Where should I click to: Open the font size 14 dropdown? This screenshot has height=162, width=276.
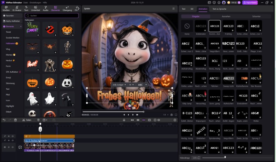click(131, 85)
